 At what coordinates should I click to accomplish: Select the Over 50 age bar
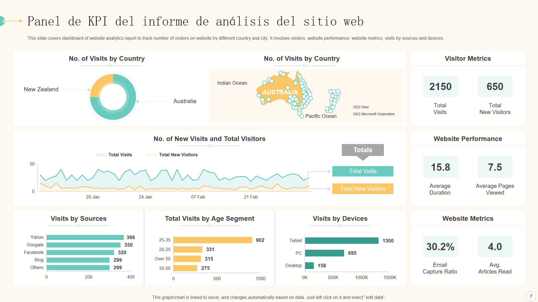(x=187, y=259)
